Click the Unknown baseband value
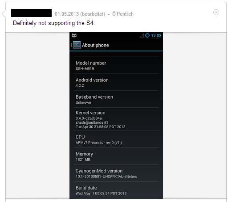The height and width of the screenshot is (202, 228). (x=83, y=102)
